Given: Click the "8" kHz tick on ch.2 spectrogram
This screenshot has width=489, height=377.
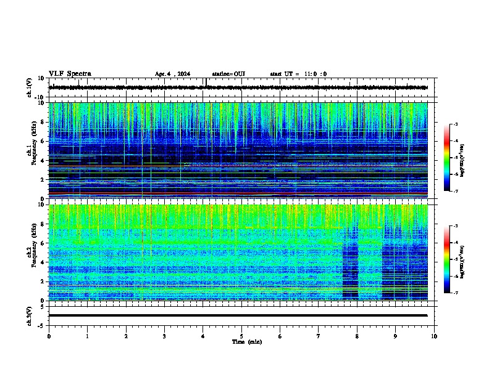Looking at the screenshot, I should click(x=43, y=224).
